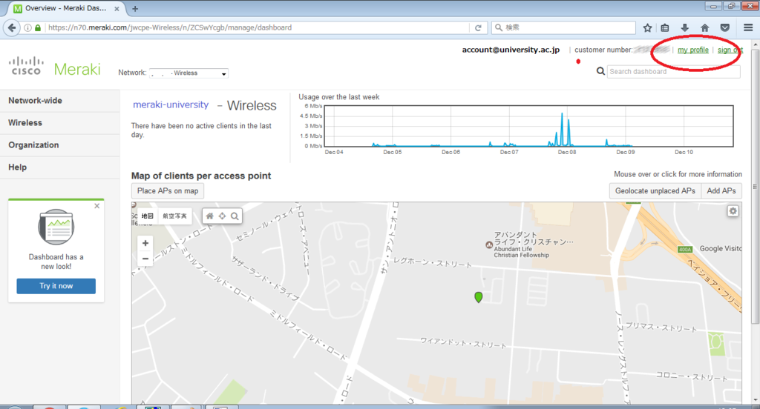
Task: Click the green access point marker
Action: tap(479, 297)
